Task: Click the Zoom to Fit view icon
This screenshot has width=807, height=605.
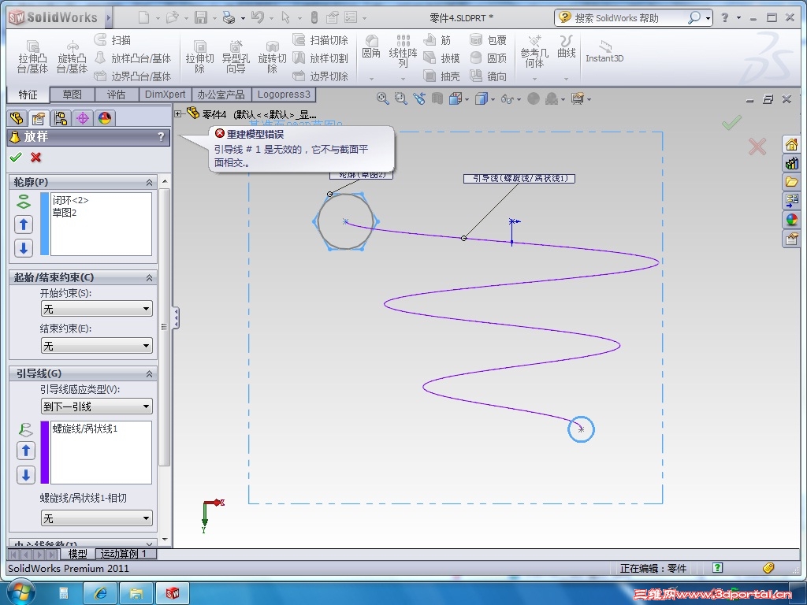Action: (x=382, y=98)
